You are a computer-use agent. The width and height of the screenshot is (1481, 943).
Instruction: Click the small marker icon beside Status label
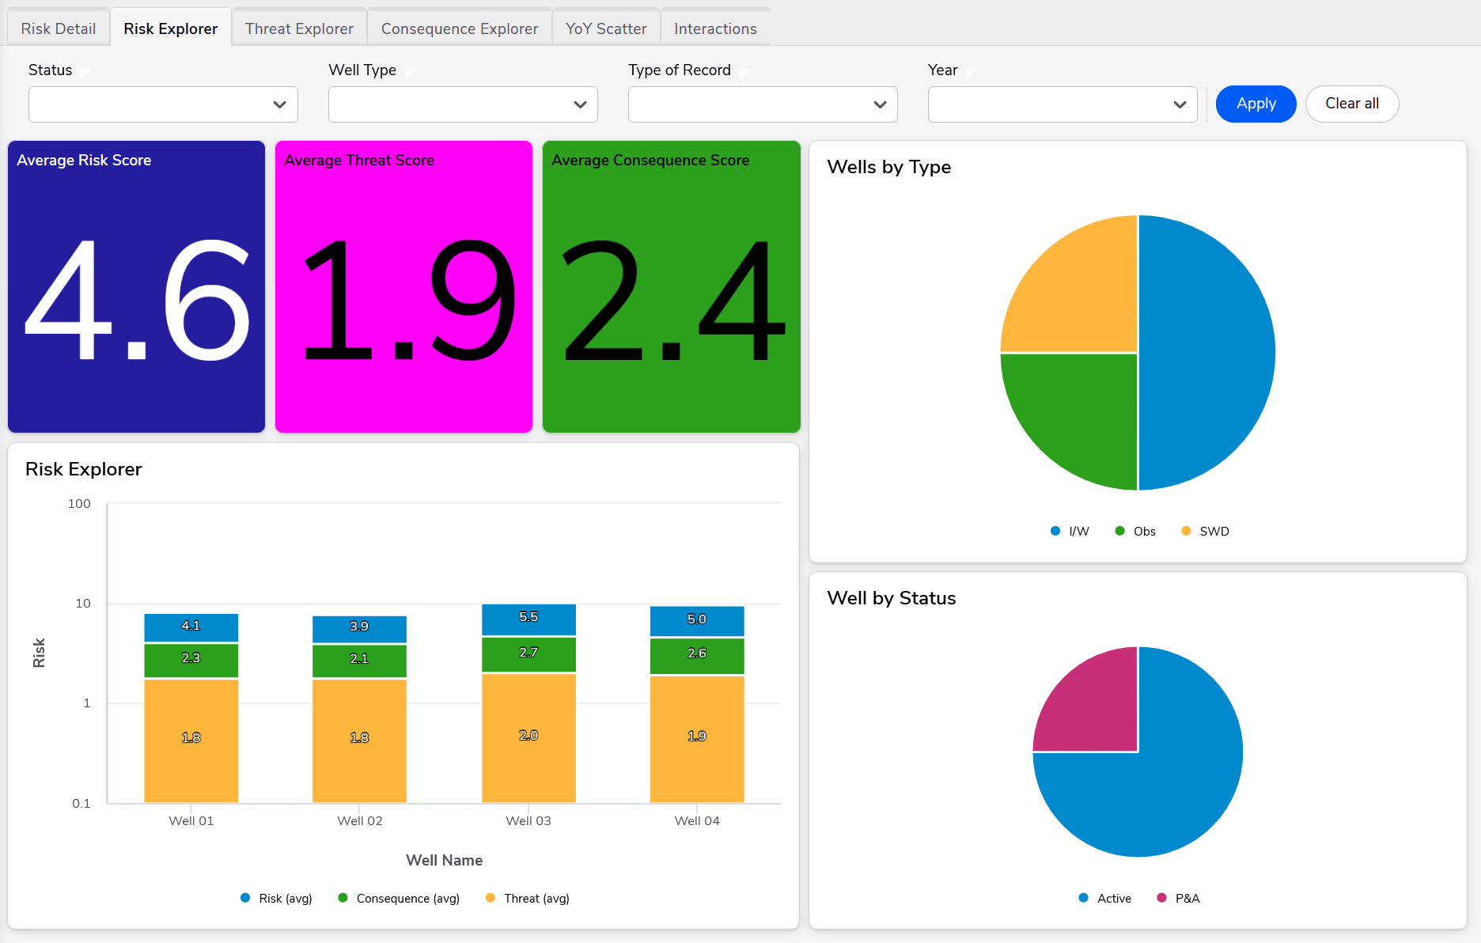[85, 72]
